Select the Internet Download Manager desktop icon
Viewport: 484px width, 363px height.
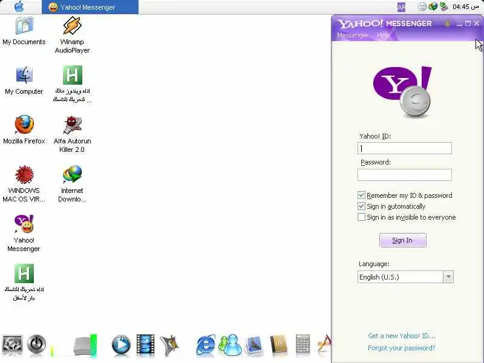point(72,184)
